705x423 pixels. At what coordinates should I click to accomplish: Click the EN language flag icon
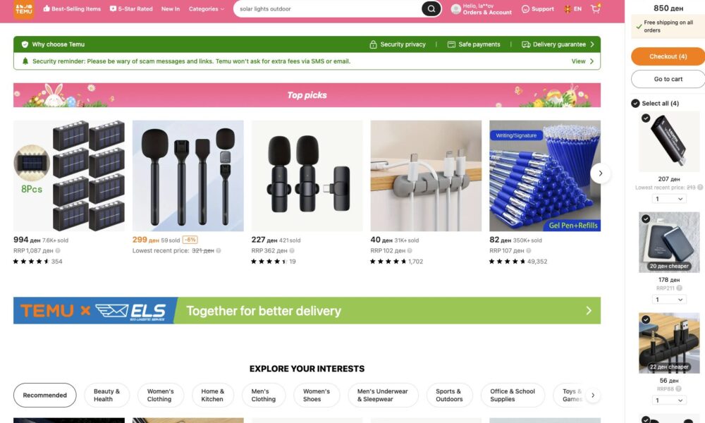(568, 9)
